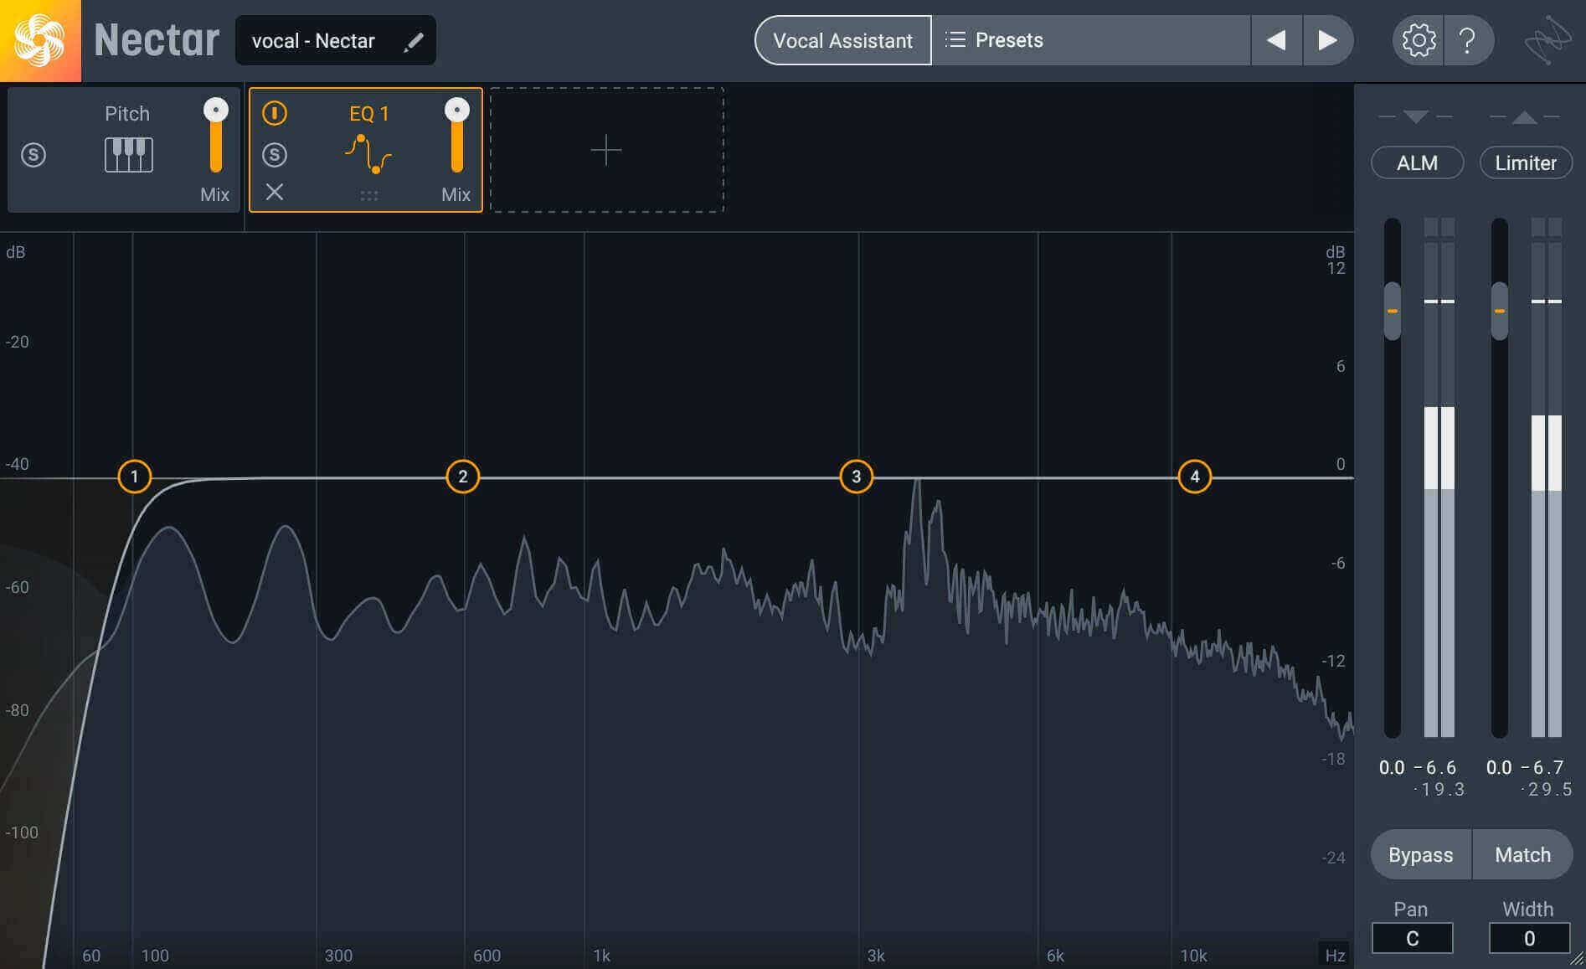Screen dimensions: 1586x969
Task: Go to the previous preset
Action: pyautogui.click(x=1276, y=40)
